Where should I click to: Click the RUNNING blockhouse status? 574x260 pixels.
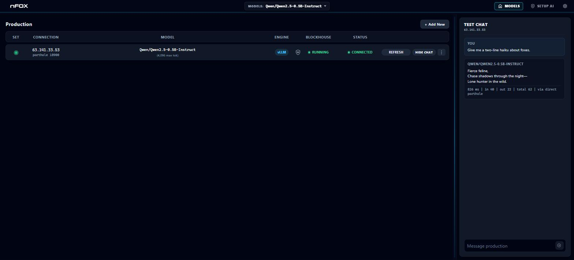(318, 52)
